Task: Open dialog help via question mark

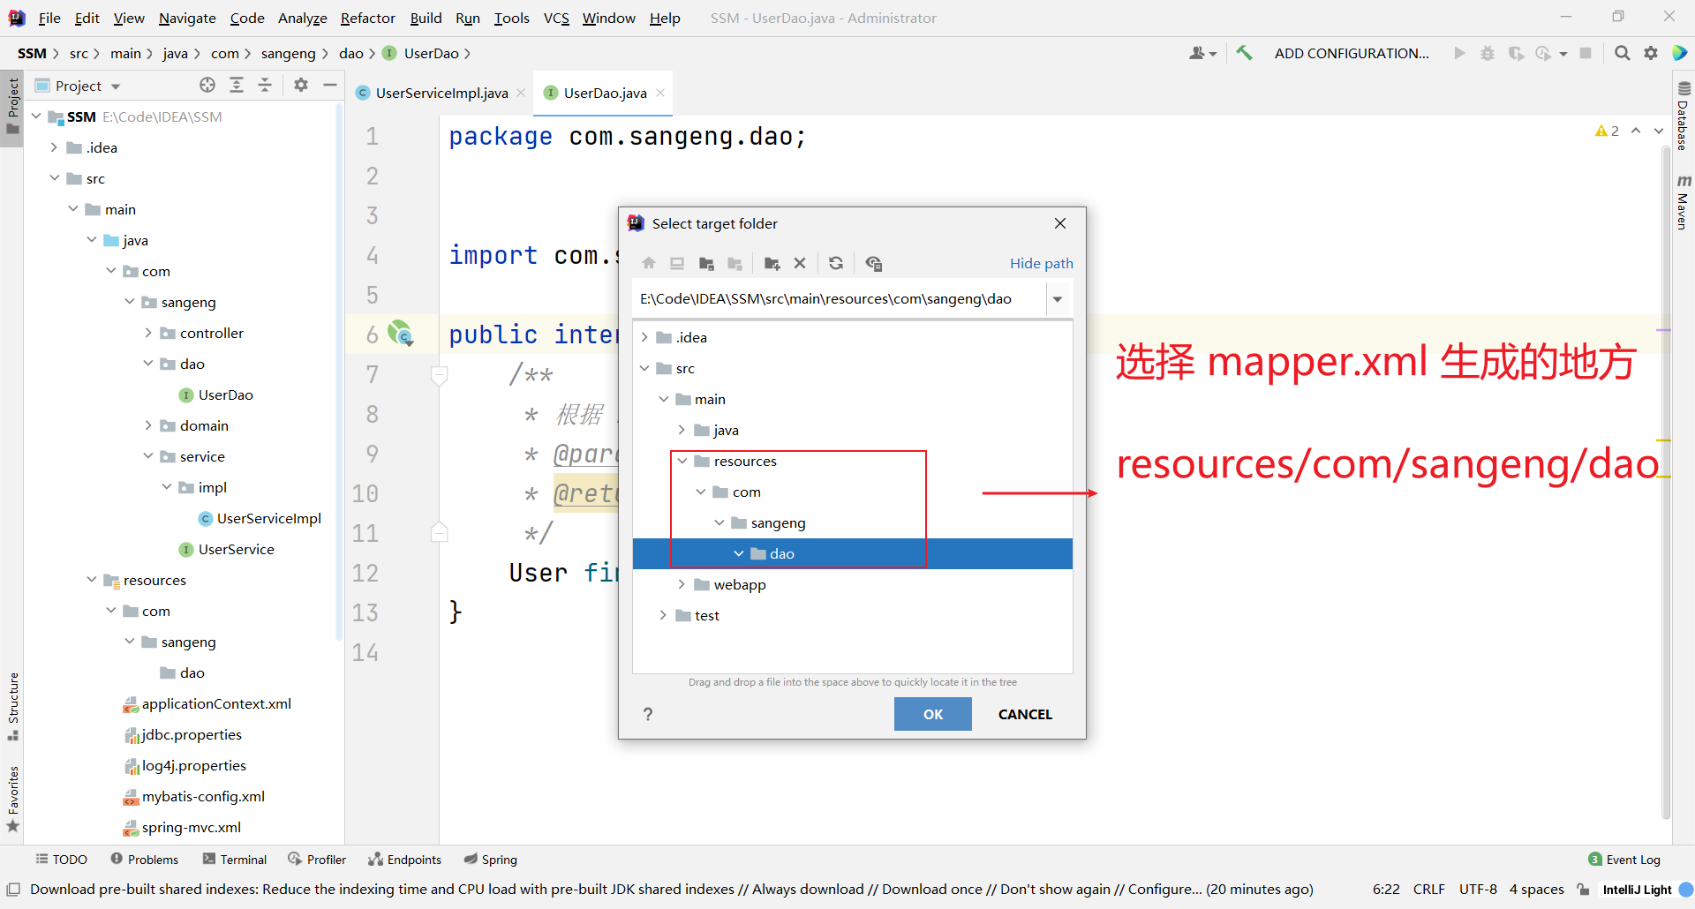Action: [648, 714]
